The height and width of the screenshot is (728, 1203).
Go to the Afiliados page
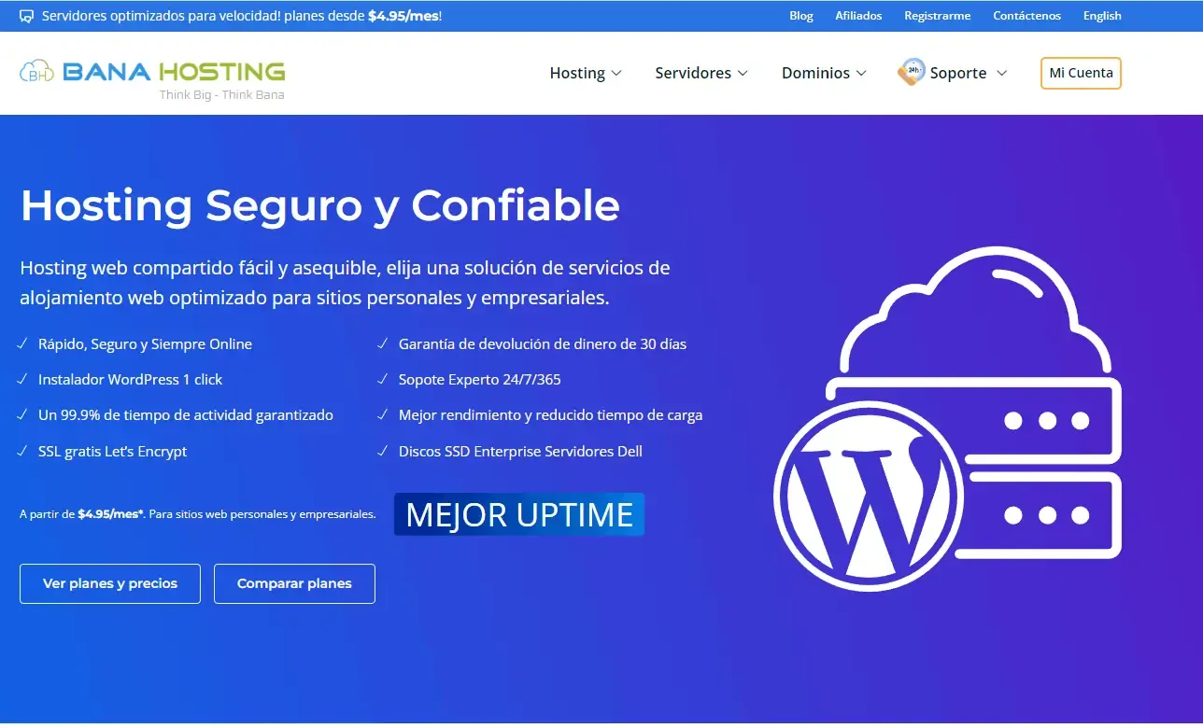pos(857,15)
